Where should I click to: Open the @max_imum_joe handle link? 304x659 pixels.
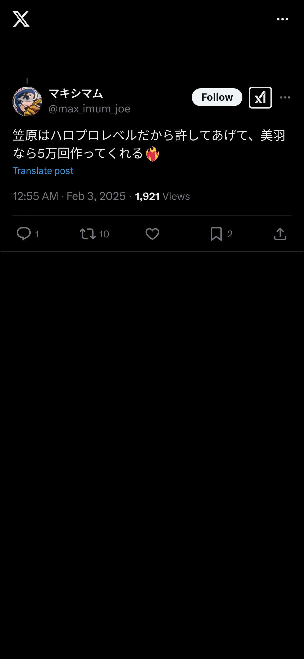(89, 109)
